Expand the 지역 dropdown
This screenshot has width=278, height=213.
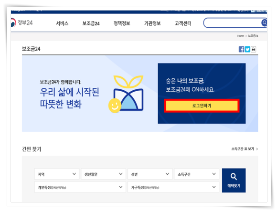point(57,174)
